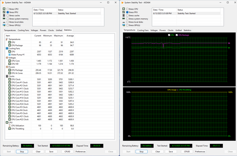Enable Stress local disks in right window

pyautogui.click(x=127, y=22)
